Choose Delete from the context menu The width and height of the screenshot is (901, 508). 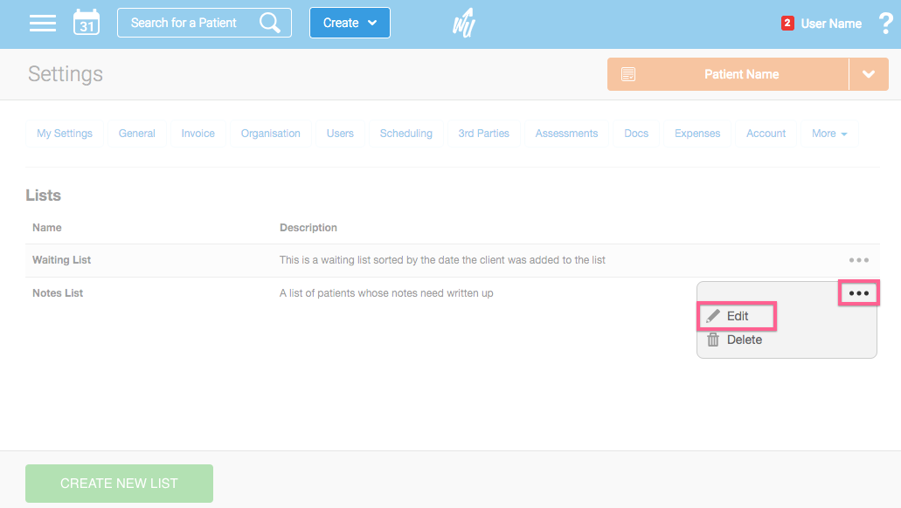tap(744, 340)
